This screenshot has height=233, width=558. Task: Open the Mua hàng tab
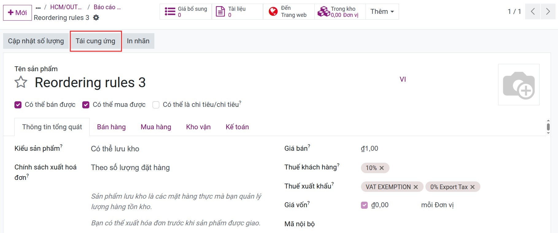[x=156, y=127]
